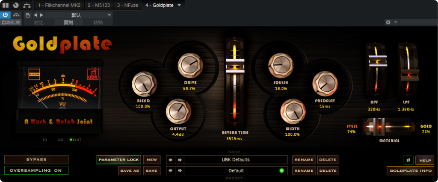438x182 pixels.
Task: Click the reverb time value 3515ms
Action: [x=235, y=138]
